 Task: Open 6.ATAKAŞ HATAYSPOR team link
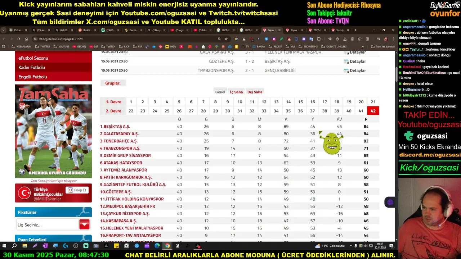[121, 163]
